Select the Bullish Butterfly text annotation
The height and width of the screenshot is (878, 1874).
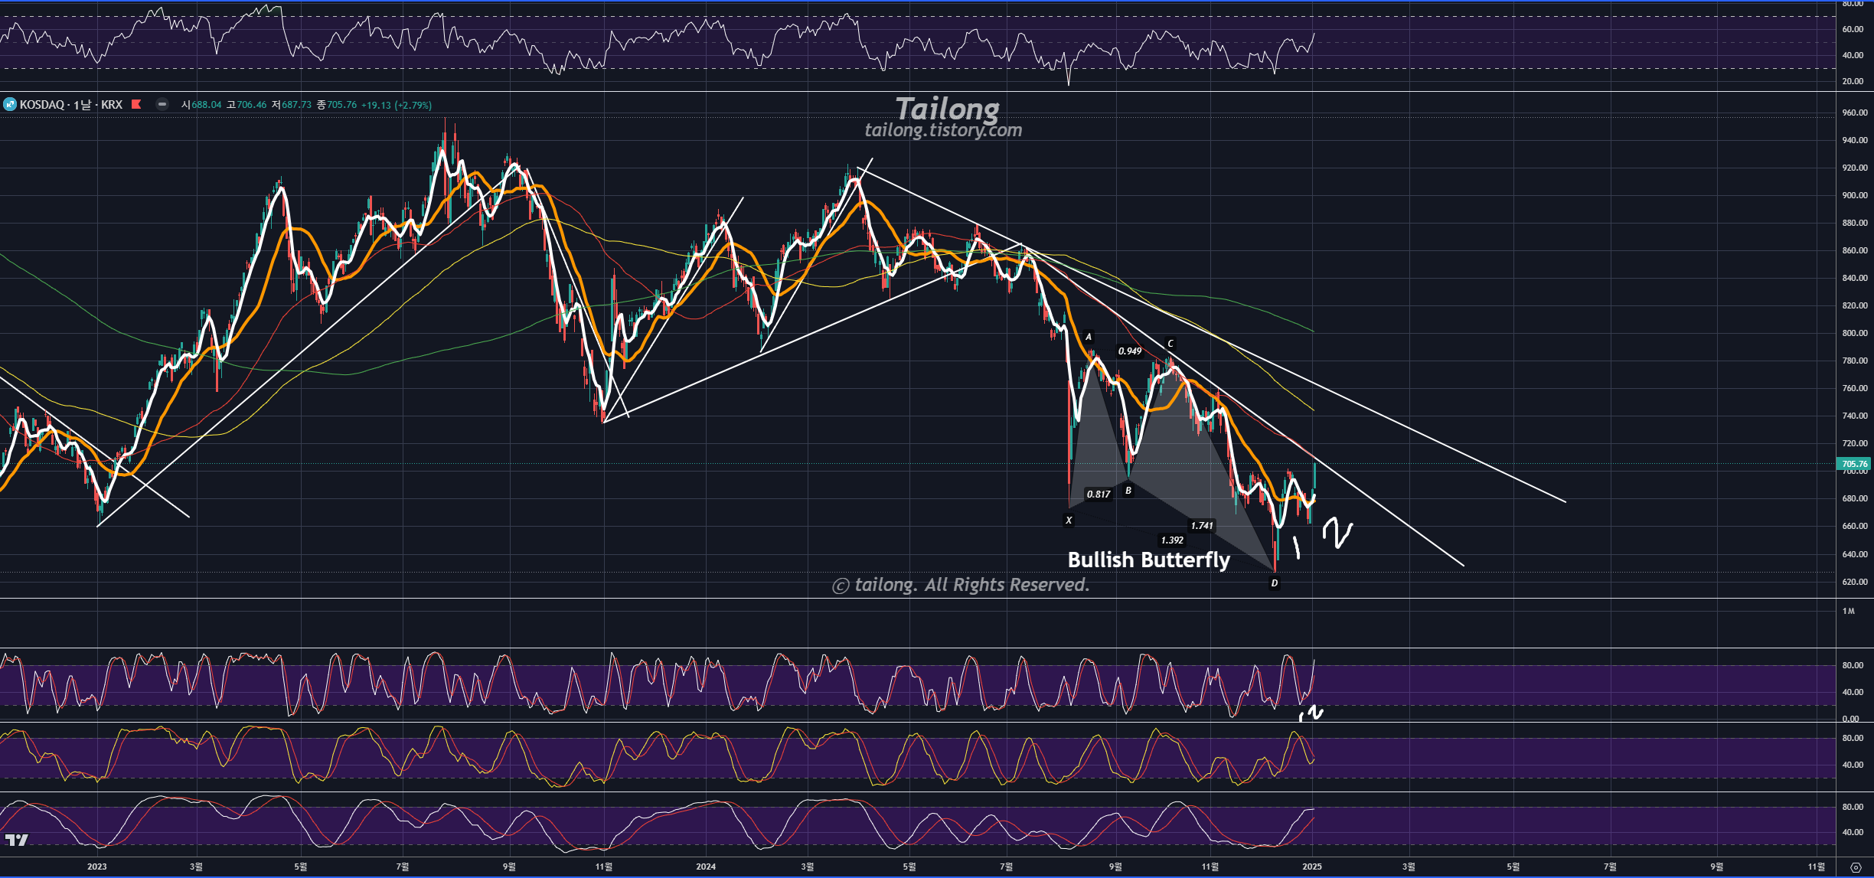1149,560
